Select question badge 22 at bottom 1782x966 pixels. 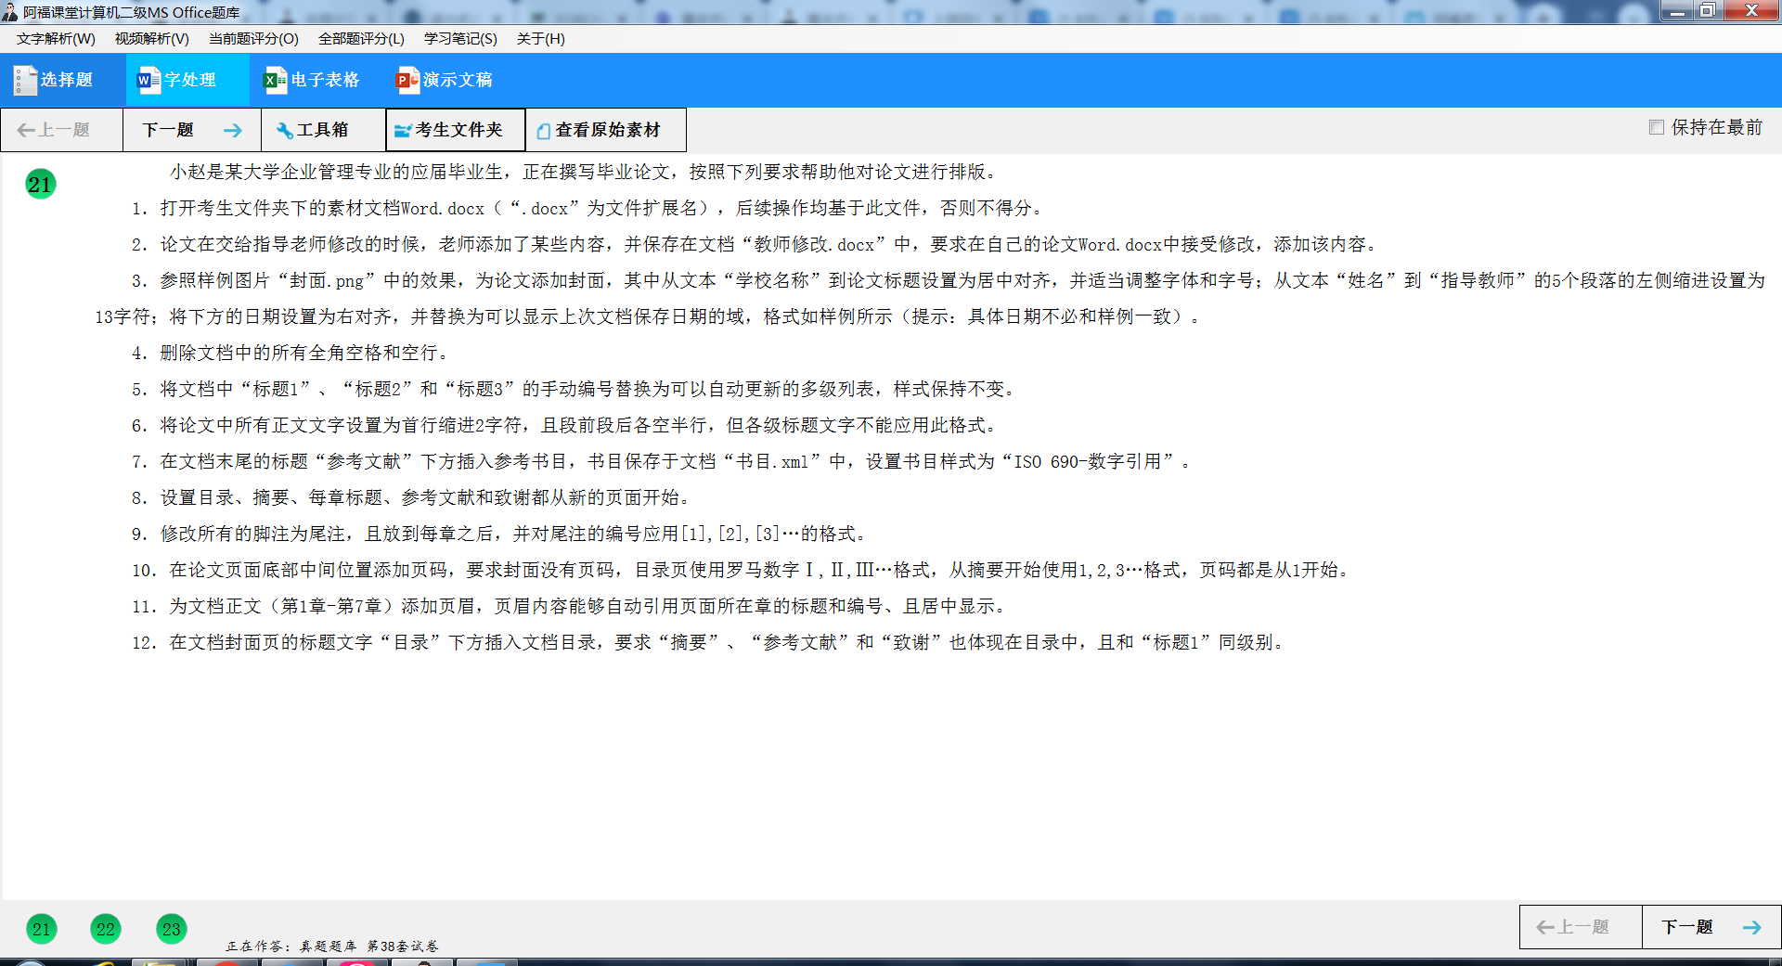pos(105,928)
